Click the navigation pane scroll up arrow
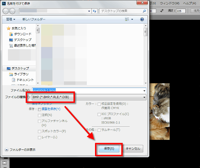Image resolution: width=200 pixels, height=168 pixels. click(38, 26)
